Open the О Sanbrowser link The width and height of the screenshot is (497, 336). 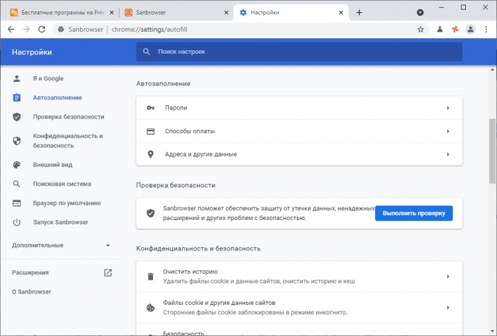(x=31, y=292)
